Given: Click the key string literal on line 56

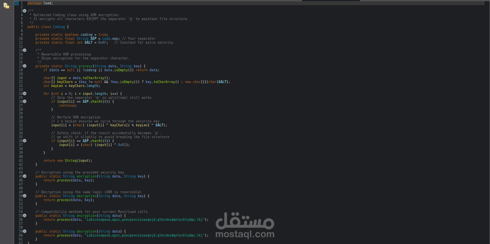Looking at the screenshot, I should tap(144, 220).
